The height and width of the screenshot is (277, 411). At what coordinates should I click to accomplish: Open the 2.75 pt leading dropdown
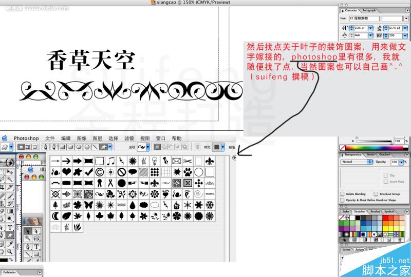coord(405,28)
